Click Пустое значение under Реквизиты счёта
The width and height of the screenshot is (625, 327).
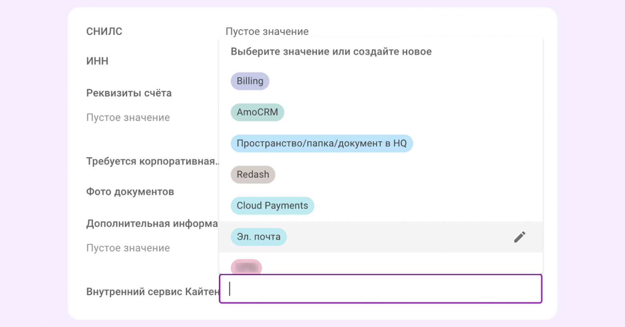tap(128, 117)
